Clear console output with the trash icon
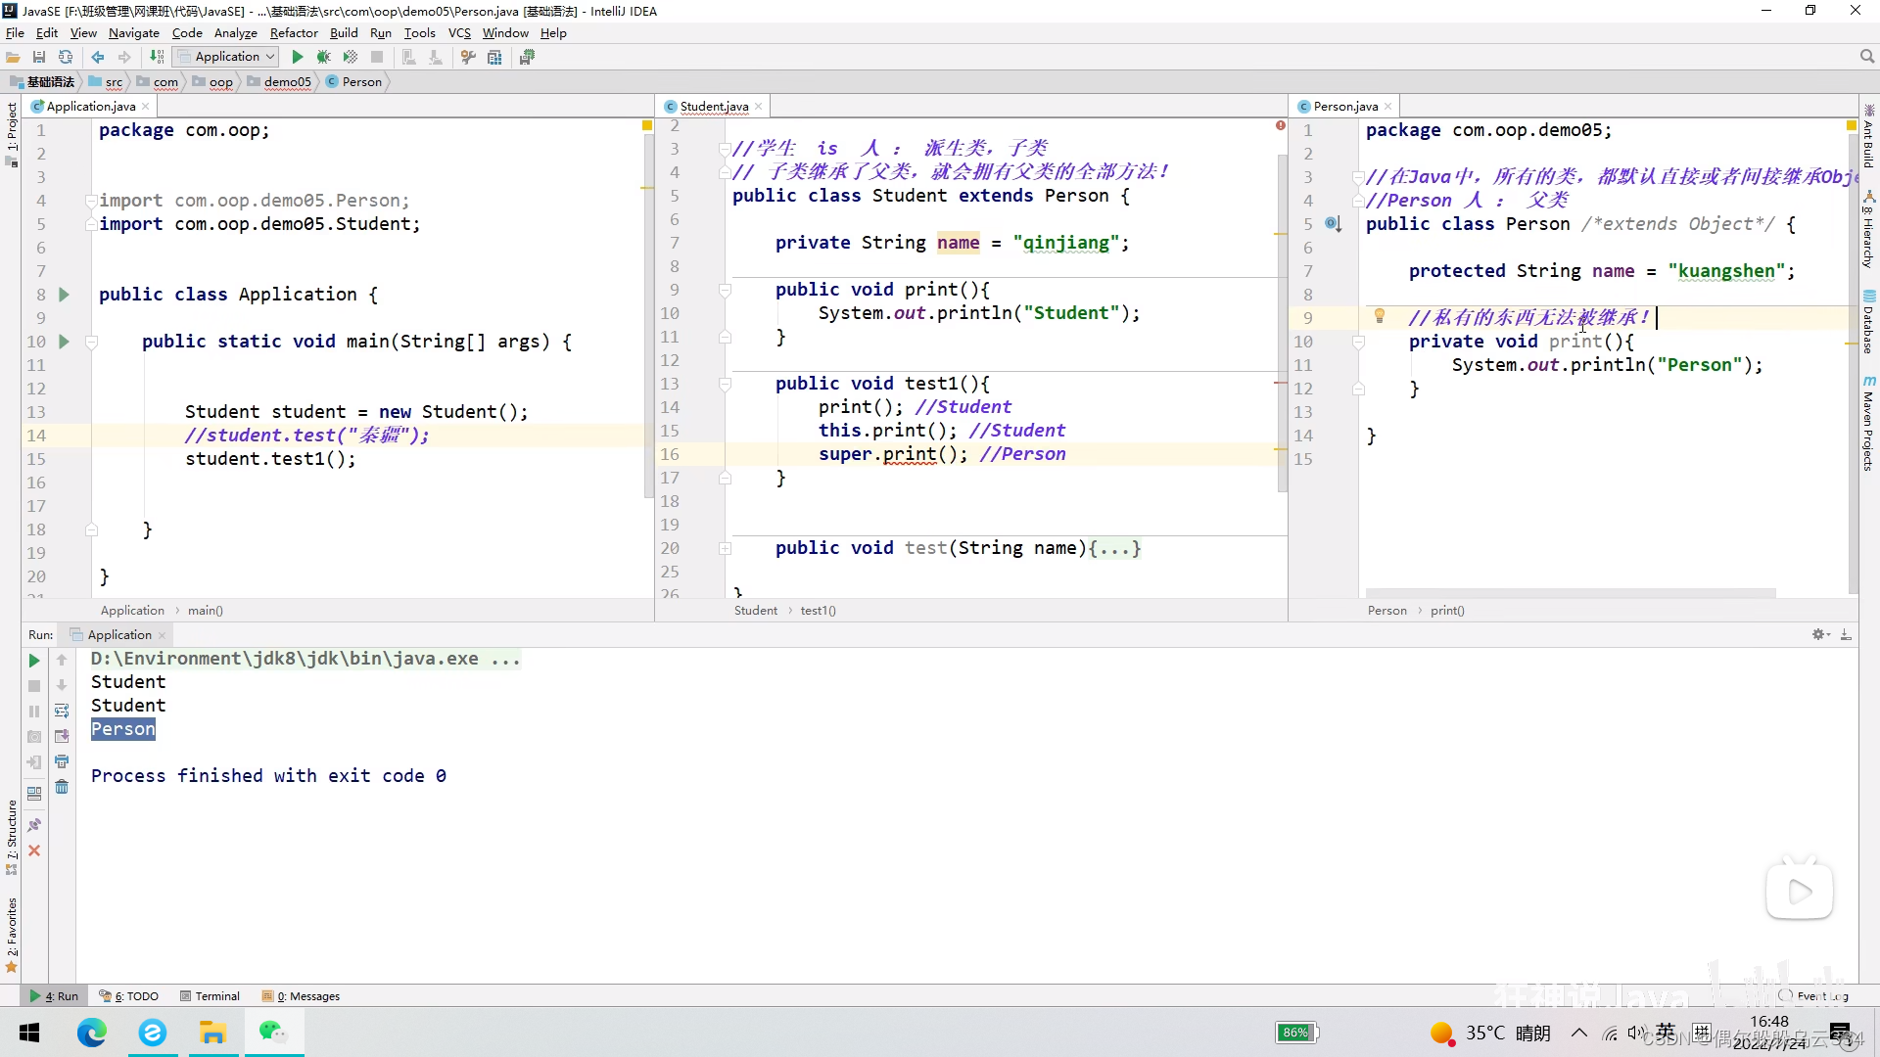This screenshot has height=1057, width=1880. [x=62, y=787]
